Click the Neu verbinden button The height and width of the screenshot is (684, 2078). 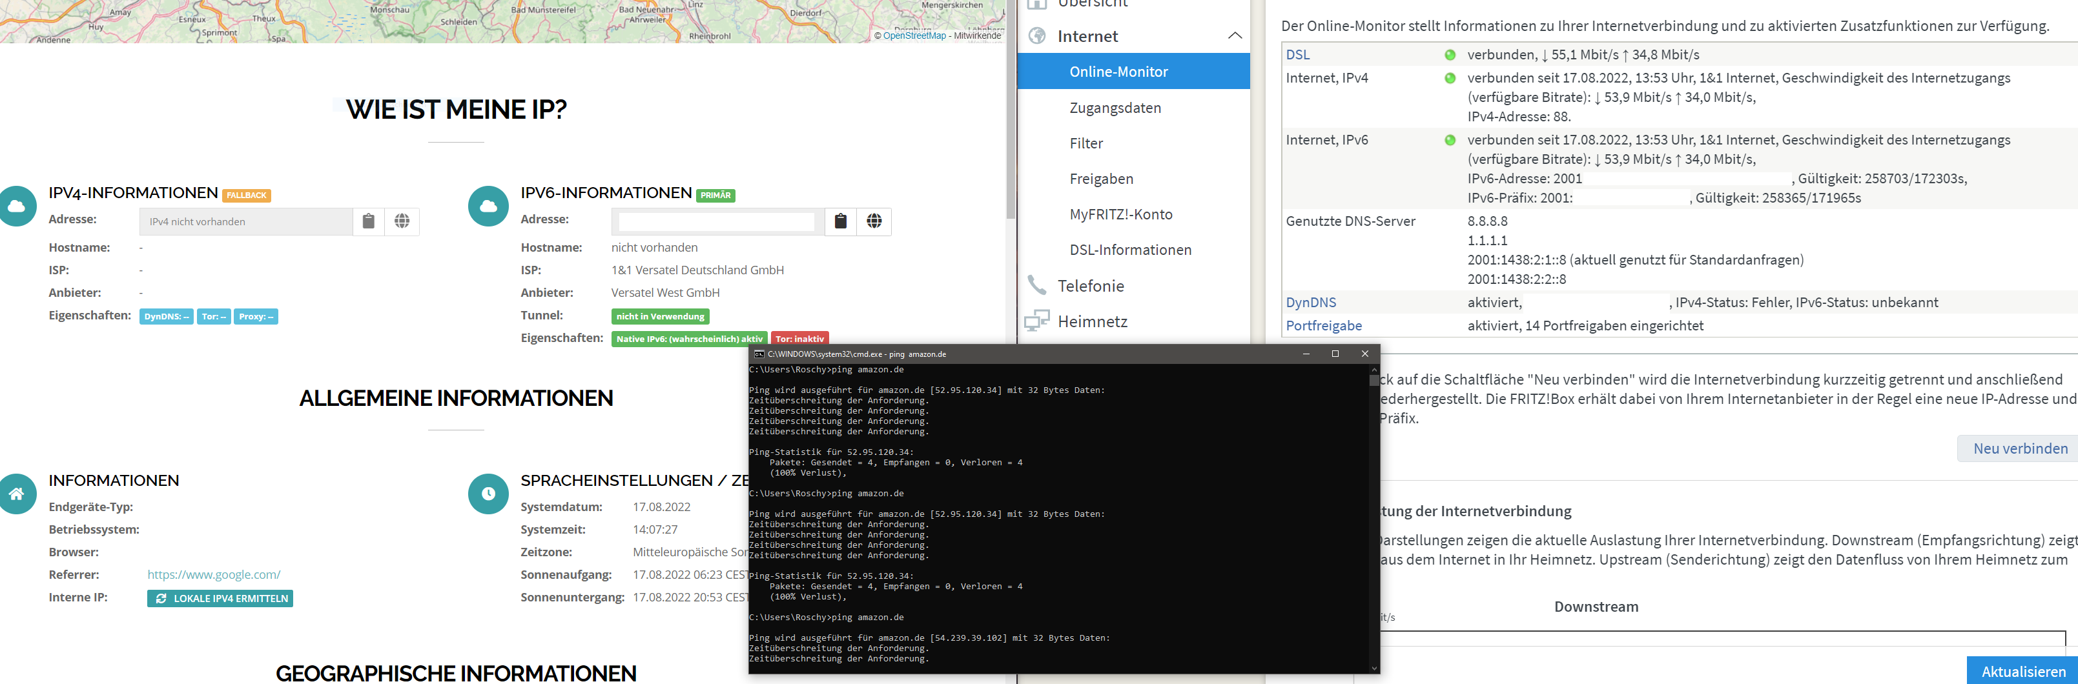pyautogui.click(x=2020, y=448)
